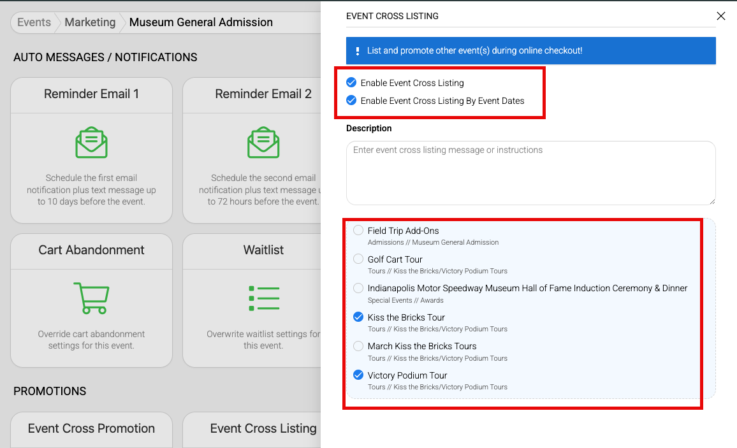This screenshot has height=448, width=737.
Task: Select Hall of Fame Induction Ceremony checkbox
Action: tap(358, 288)
